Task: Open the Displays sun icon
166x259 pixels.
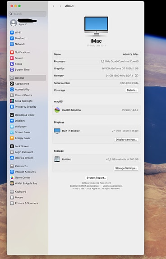Action: tap(12, 121)
